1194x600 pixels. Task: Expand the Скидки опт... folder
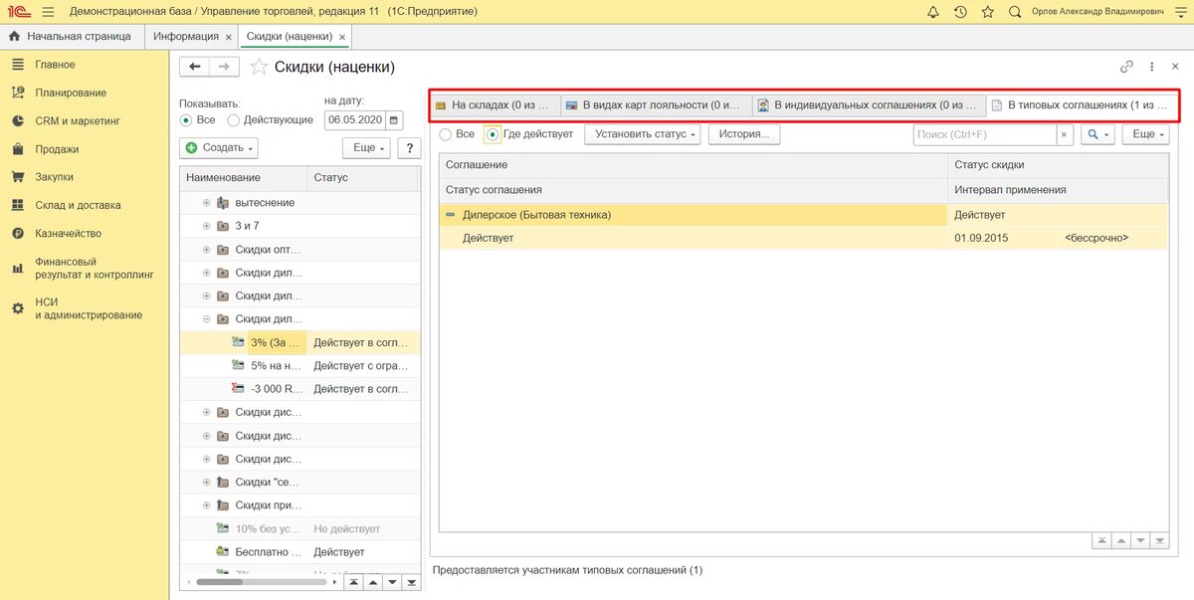pyautogui.click(x=206, y=249)
